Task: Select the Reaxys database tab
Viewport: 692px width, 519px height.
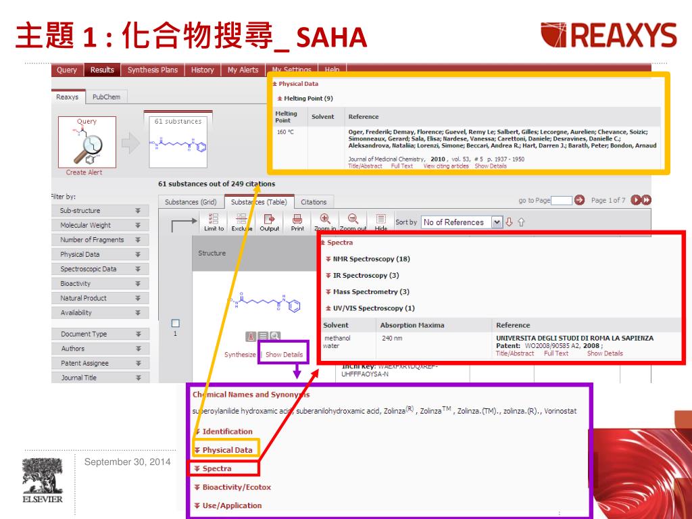Action: pyautogui.click(x=68, y=97)
